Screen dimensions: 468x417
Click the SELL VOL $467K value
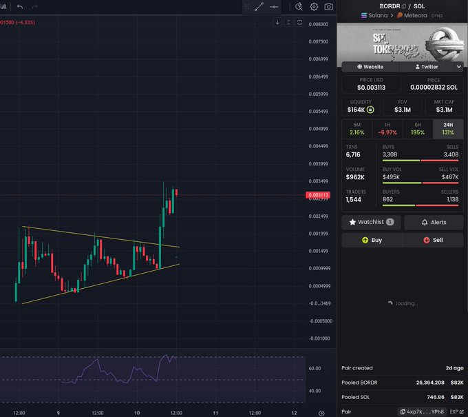click(450, 177)
